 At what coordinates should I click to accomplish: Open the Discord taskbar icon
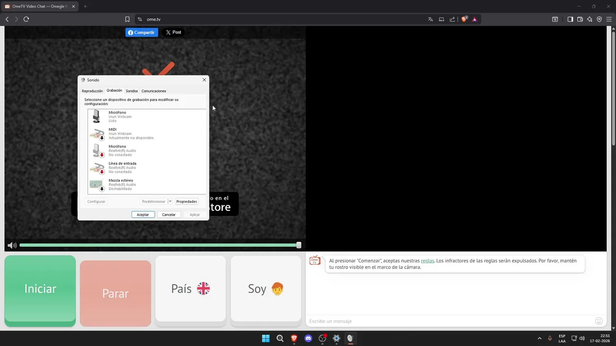[x=308, y=338]
